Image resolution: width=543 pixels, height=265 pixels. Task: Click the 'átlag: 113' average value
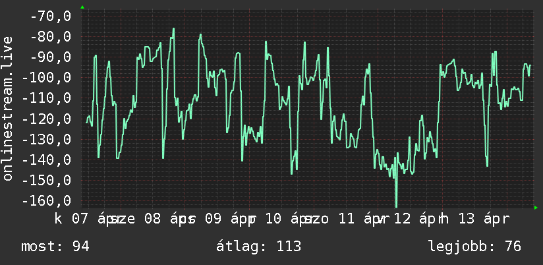[259, 247]
